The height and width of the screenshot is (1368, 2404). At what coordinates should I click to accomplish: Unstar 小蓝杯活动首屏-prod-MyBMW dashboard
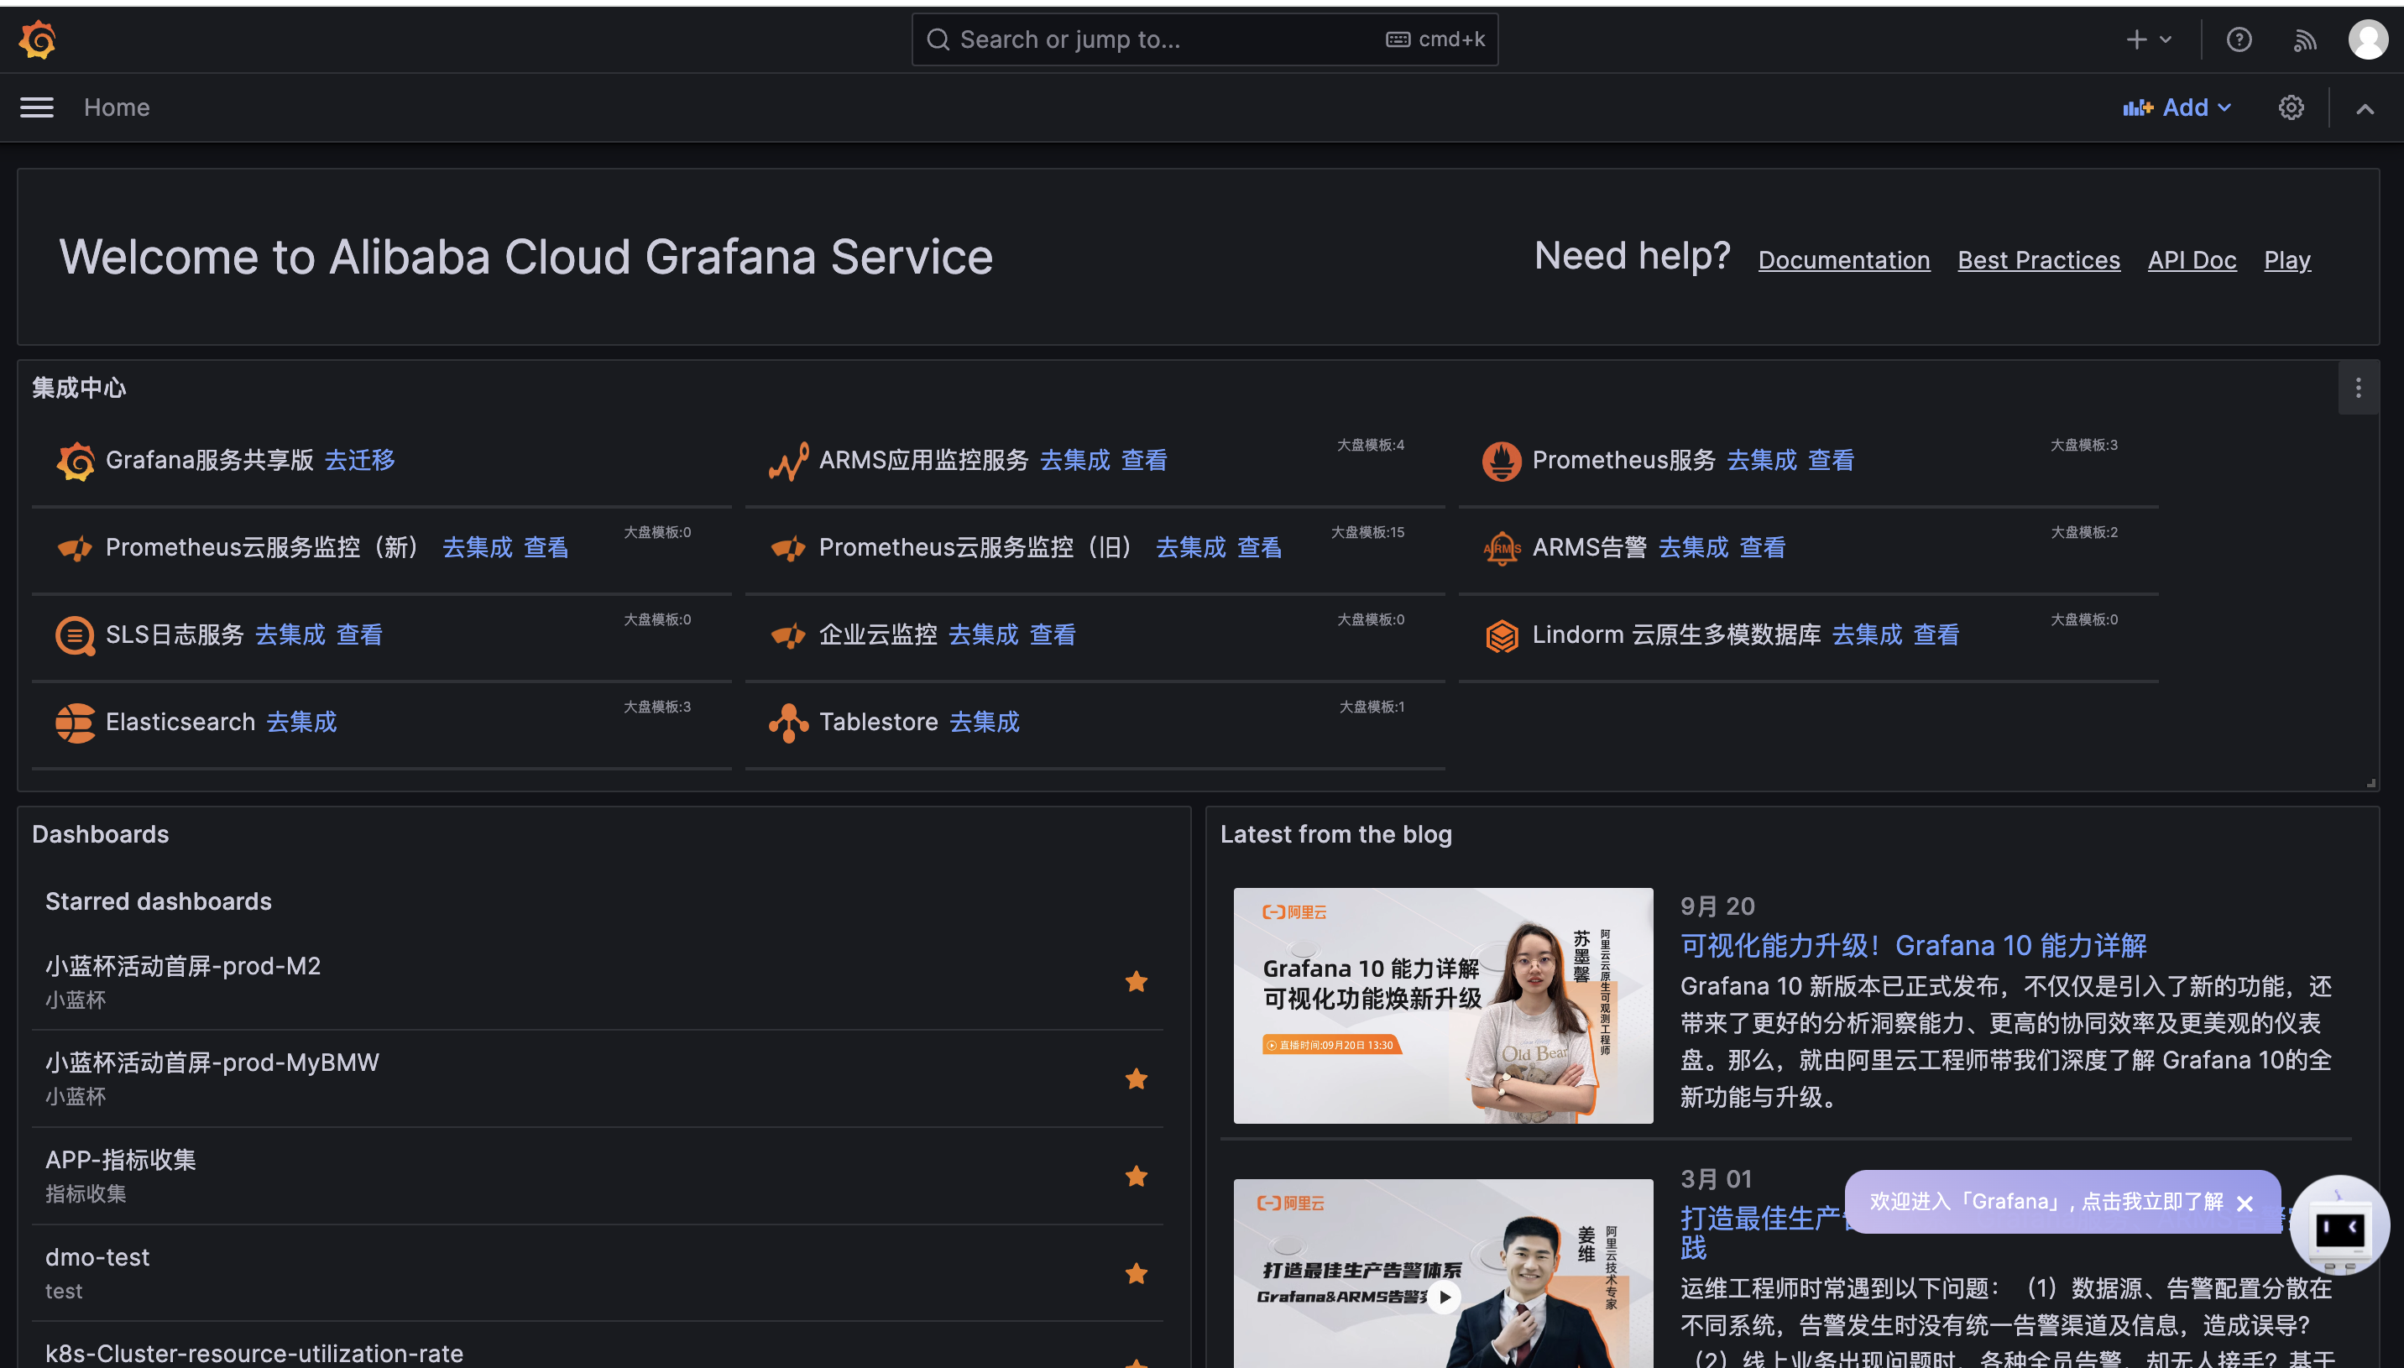[x=1136, y=1078]
